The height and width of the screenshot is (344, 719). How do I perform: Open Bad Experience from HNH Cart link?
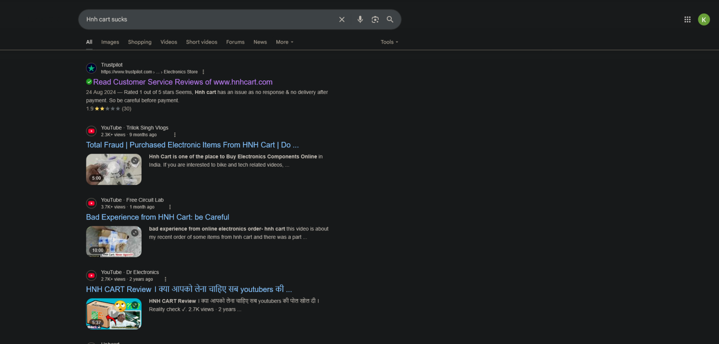pyautogui.click(x=158, y=217)
